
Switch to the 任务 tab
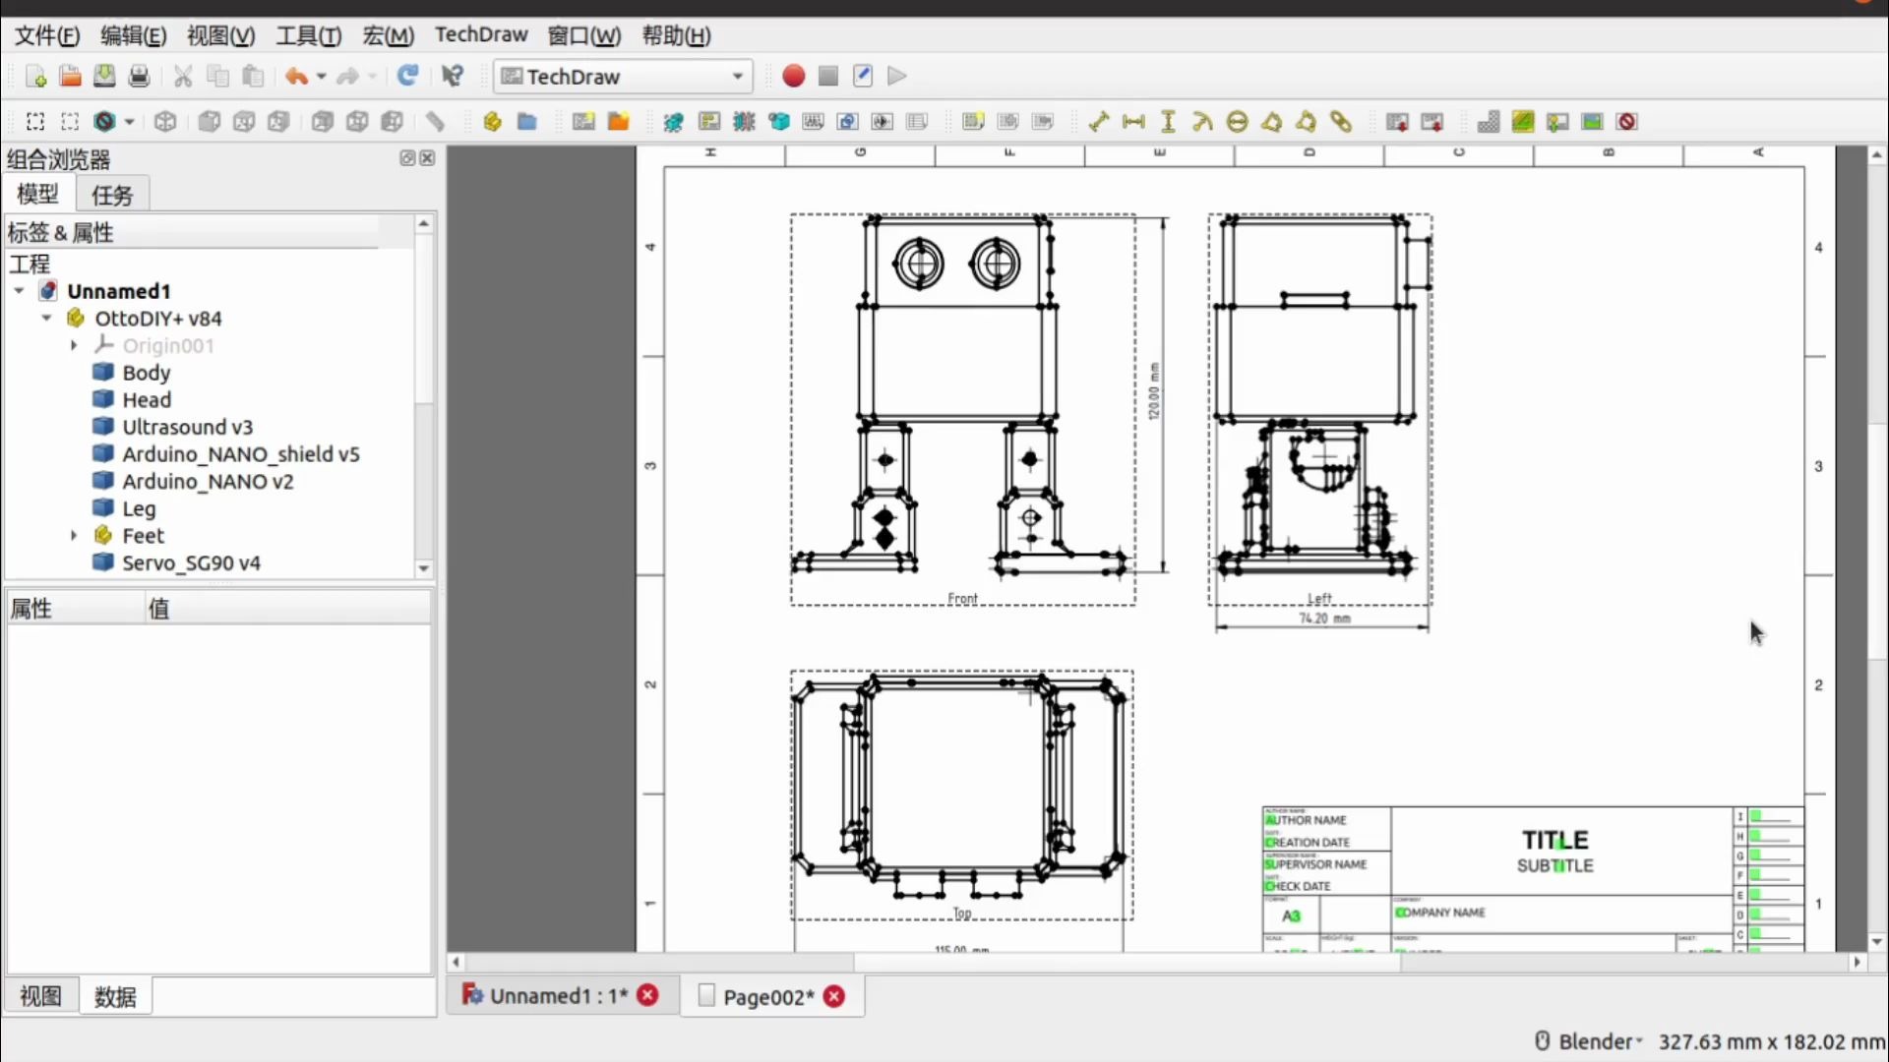click(x=112, y=195)
